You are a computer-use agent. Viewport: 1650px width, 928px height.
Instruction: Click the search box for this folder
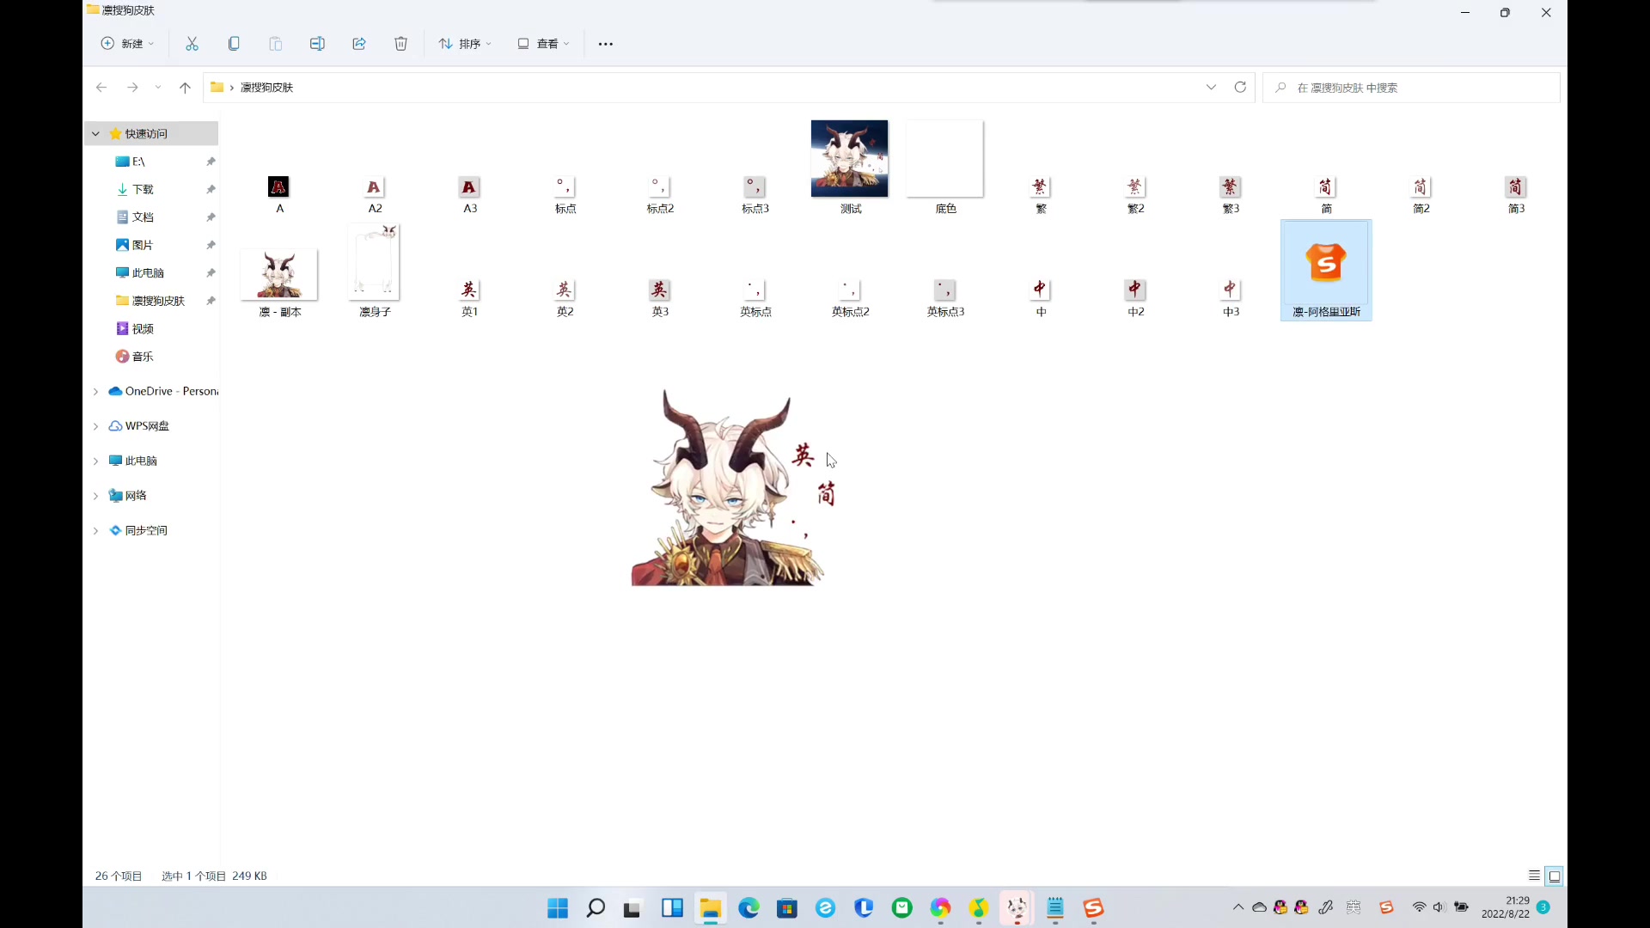point(1409,88)
